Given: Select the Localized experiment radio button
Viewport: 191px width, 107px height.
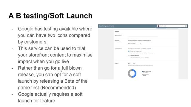Looking at the screenshot, I should [x=129, y=56].
